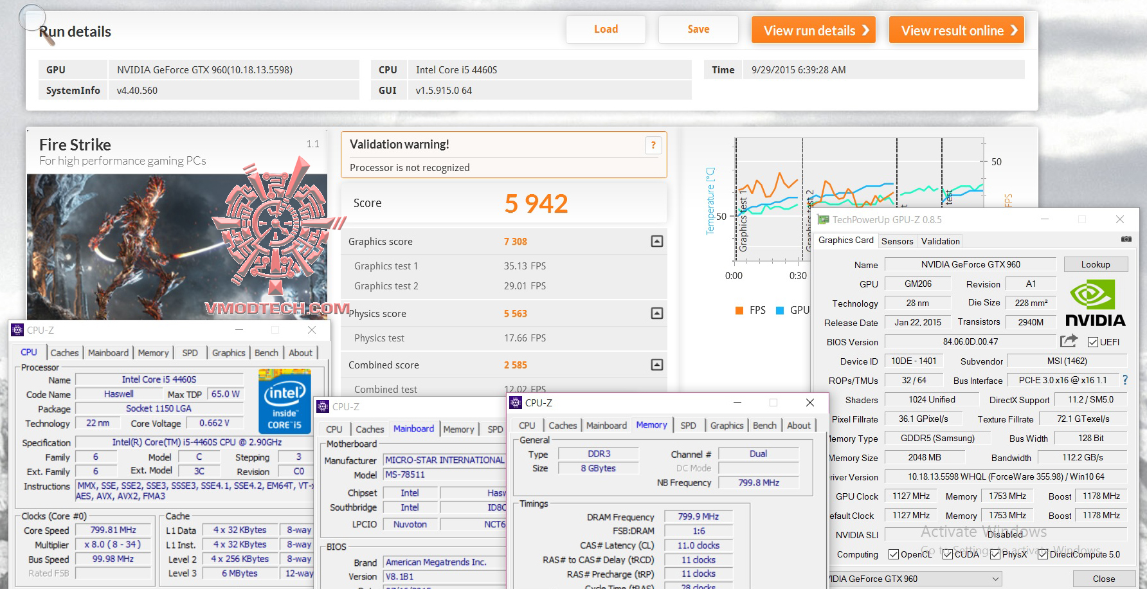1147x589 pixels.
Task: Open the validation warning help question mark
Action: pos(653,145)
